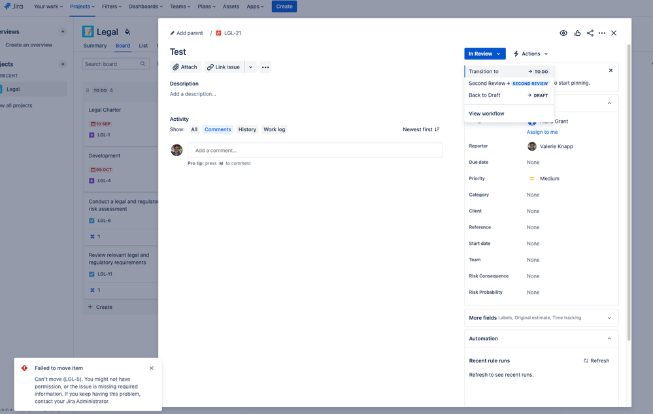Screen dimensions: 653x414
Task: Collapse the Details section chevron
Action: (609, 103)
